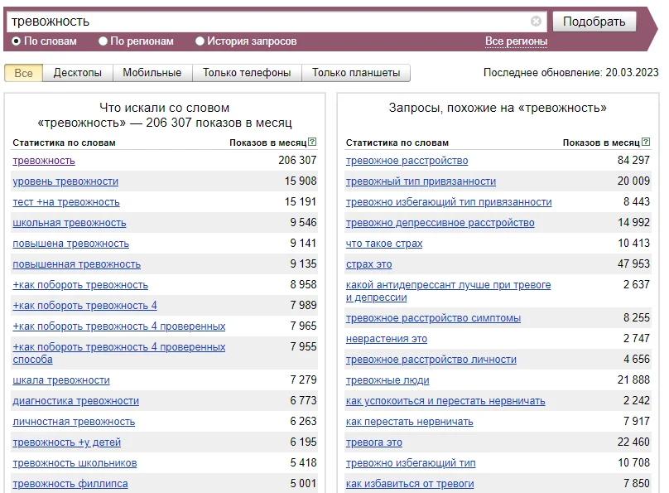Open help tooltip next to left «Показов в месяц»
Screen dimensions: 669x493
(x=313, y=143)
